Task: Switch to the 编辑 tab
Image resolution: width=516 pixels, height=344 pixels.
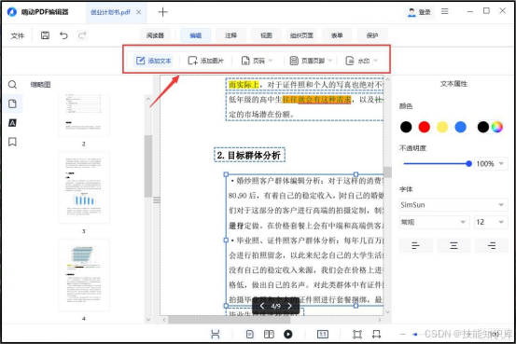Action: pyautogui.click(x=196, y=35)
